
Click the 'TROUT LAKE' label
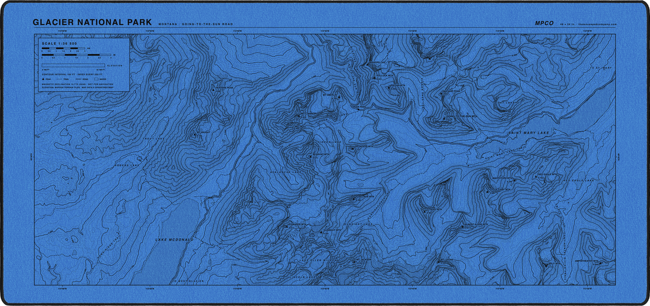(x=154, y=138)
